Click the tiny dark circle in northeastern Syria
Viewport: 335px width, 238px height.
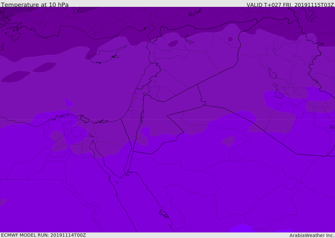230,39
